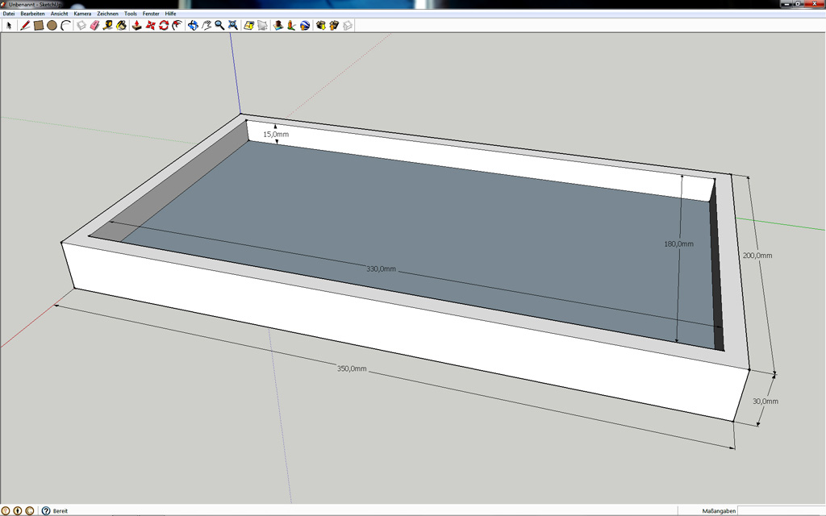Open the Fenster menu
826x516 pixels.
pos(151,14)
